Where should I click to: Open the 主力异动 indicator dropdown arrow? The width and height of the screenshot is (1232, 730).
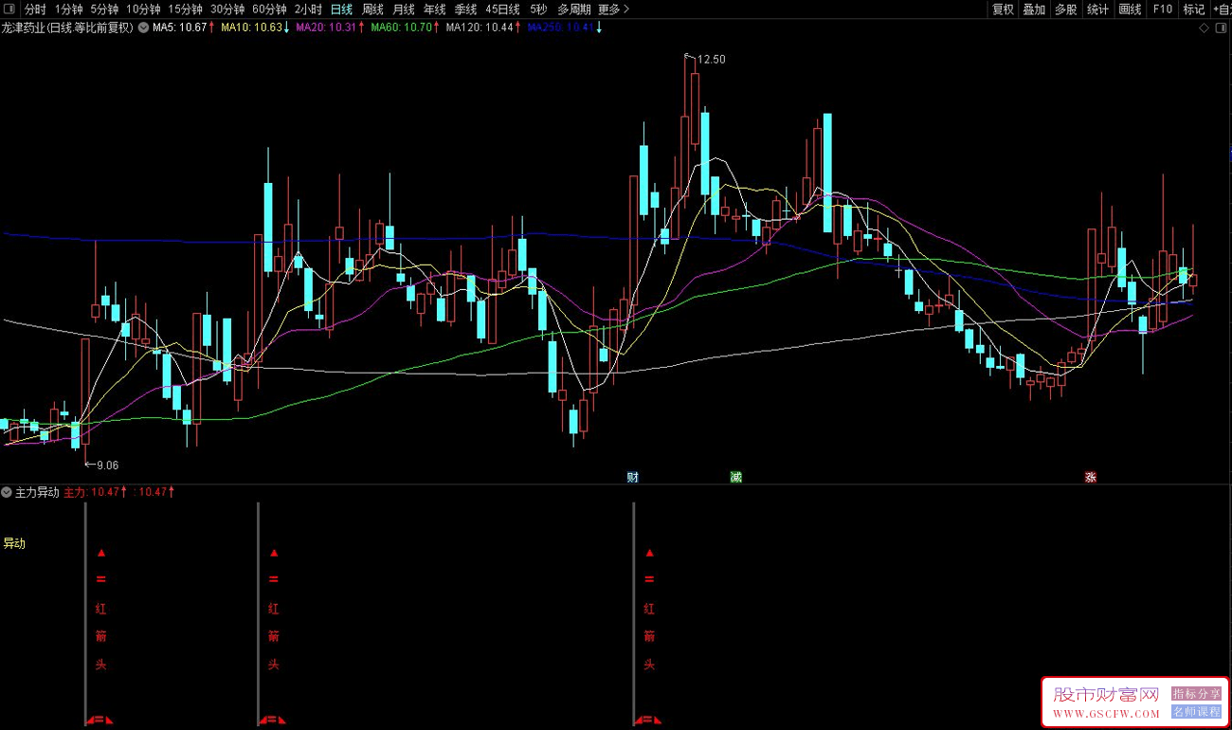coord(8,492)
